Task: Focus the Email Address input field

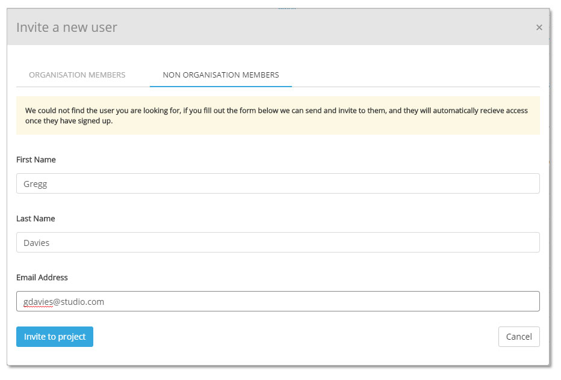Action: point(277,301)
